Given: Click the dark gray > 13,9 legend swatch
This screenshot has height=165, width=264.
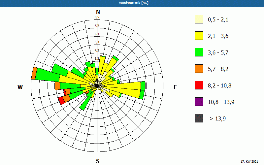Looking at the screenshot, I should coord(199,118).
